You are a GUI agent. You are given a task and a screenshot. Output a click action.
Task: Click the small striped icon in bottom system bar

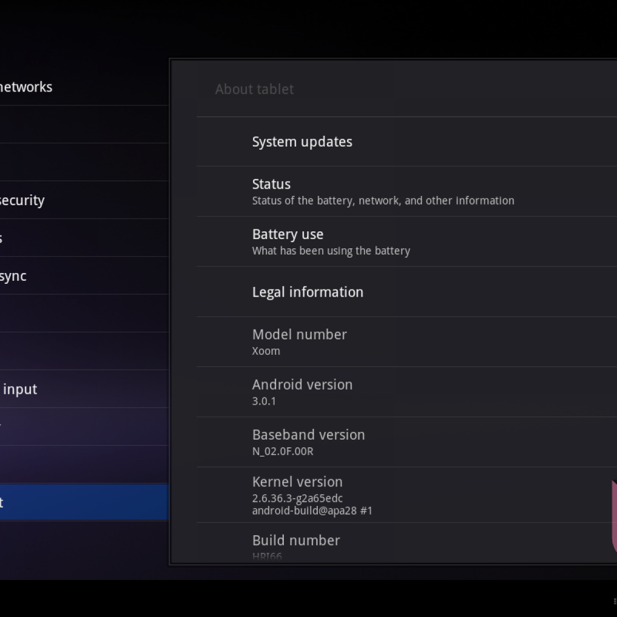(x=614, y=601)
